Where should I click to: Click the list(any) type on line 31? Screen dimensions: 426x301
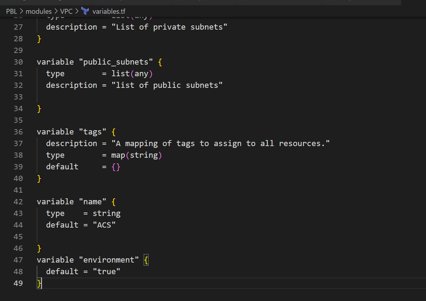tap(132, 73)
